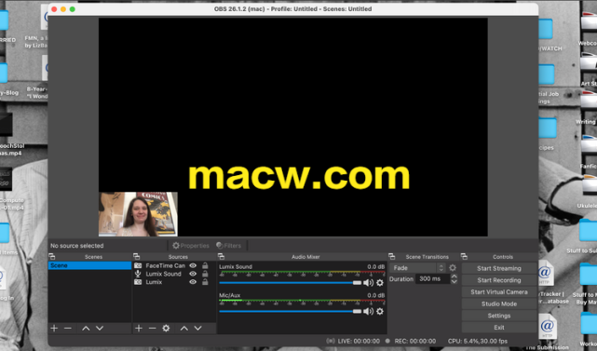Open Lumix Sound audio settings gear

click(x=380, y=283)
